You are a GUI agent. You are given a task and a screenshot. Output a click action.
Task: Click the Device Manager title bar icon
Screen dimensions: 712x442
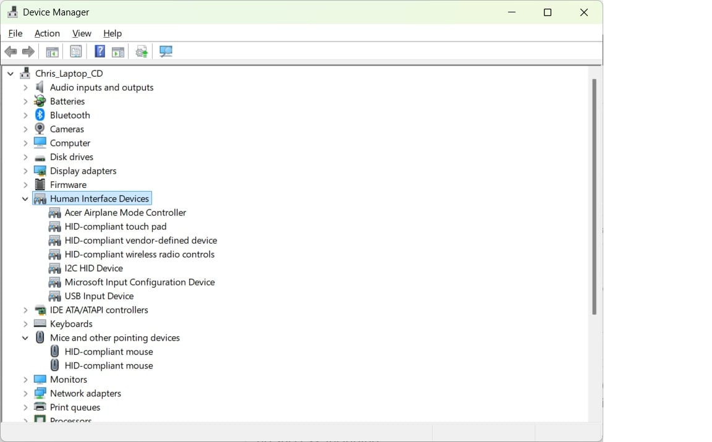[x=13, y=12]
